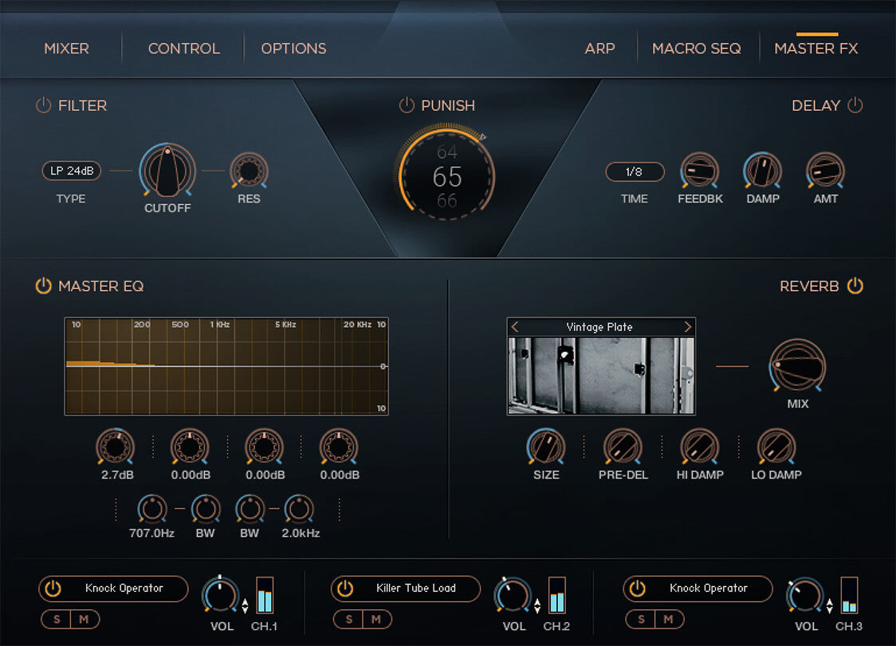Click the Master EQ graph display
This screenshot has height=646, width=896.
[226, 366]
